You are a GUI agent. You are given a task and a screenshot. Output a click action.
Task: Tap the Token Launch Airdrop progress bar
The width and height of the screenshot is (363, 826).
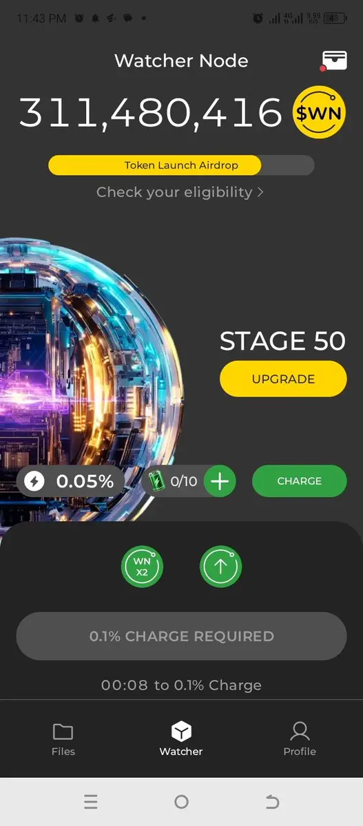pos(181,165)
